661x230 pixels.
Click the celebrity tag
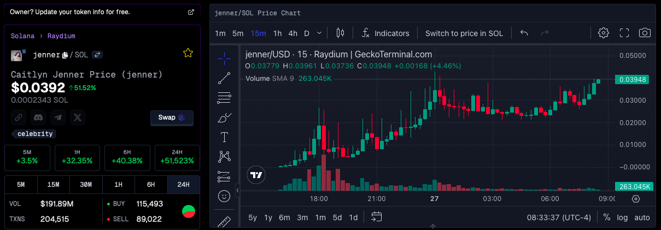click(x=33, y=134)
